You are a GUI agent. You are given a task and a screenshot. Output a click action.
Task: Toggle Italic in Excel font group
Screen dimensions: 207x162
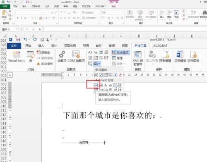[x=21, y=18]
